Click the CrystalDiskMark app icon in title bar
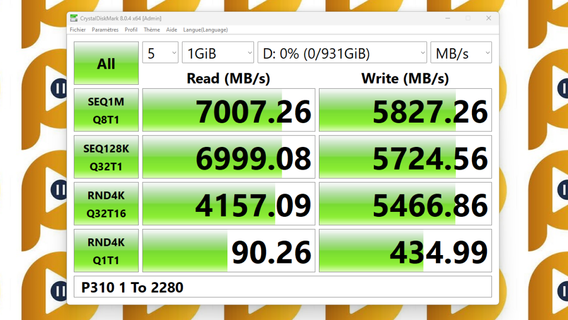 coord(74,18)
